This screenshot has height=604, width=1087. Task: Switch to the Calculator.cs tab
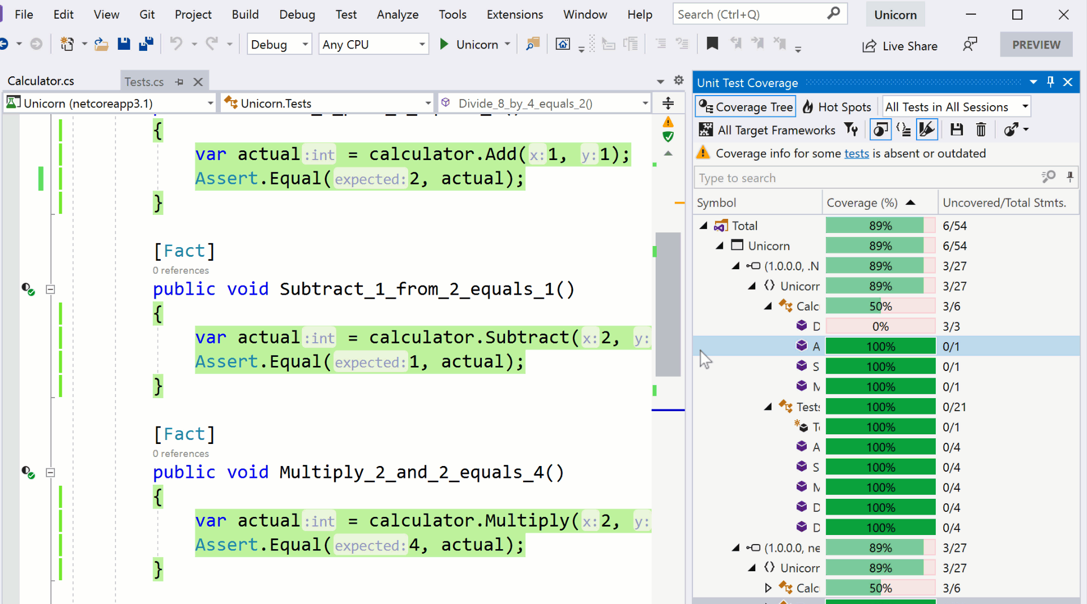click(41, 81)
